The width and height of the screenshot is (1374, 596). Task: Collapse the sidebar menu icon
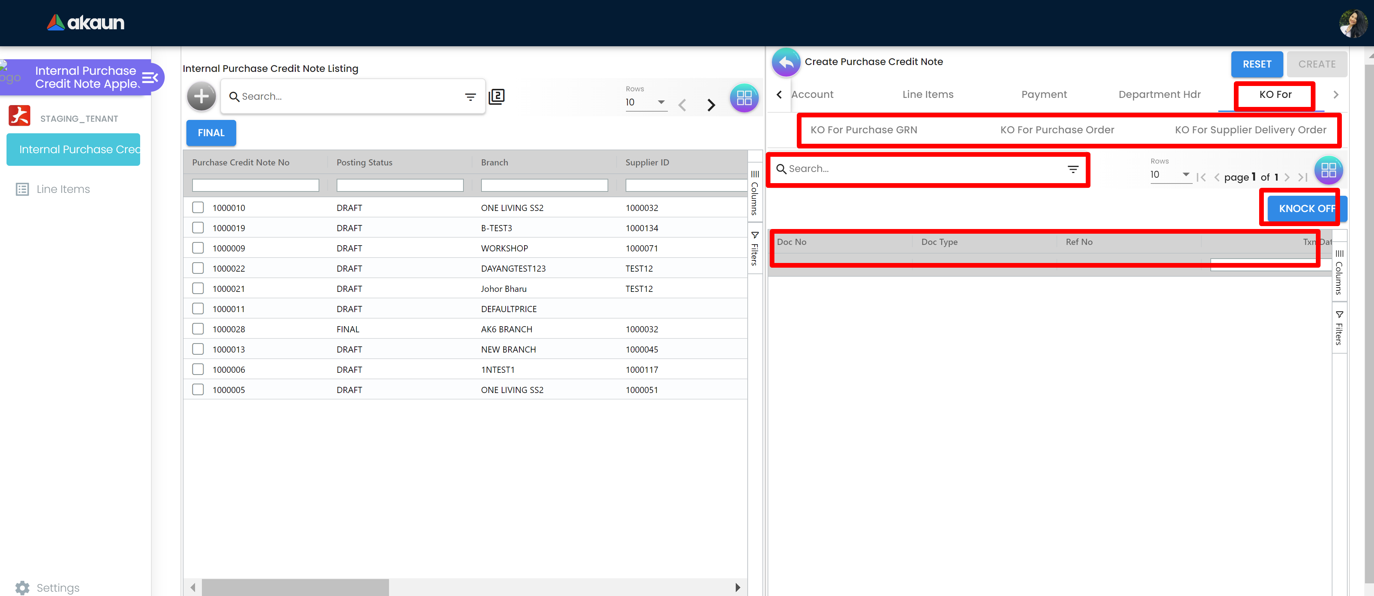tap(150, 78)
